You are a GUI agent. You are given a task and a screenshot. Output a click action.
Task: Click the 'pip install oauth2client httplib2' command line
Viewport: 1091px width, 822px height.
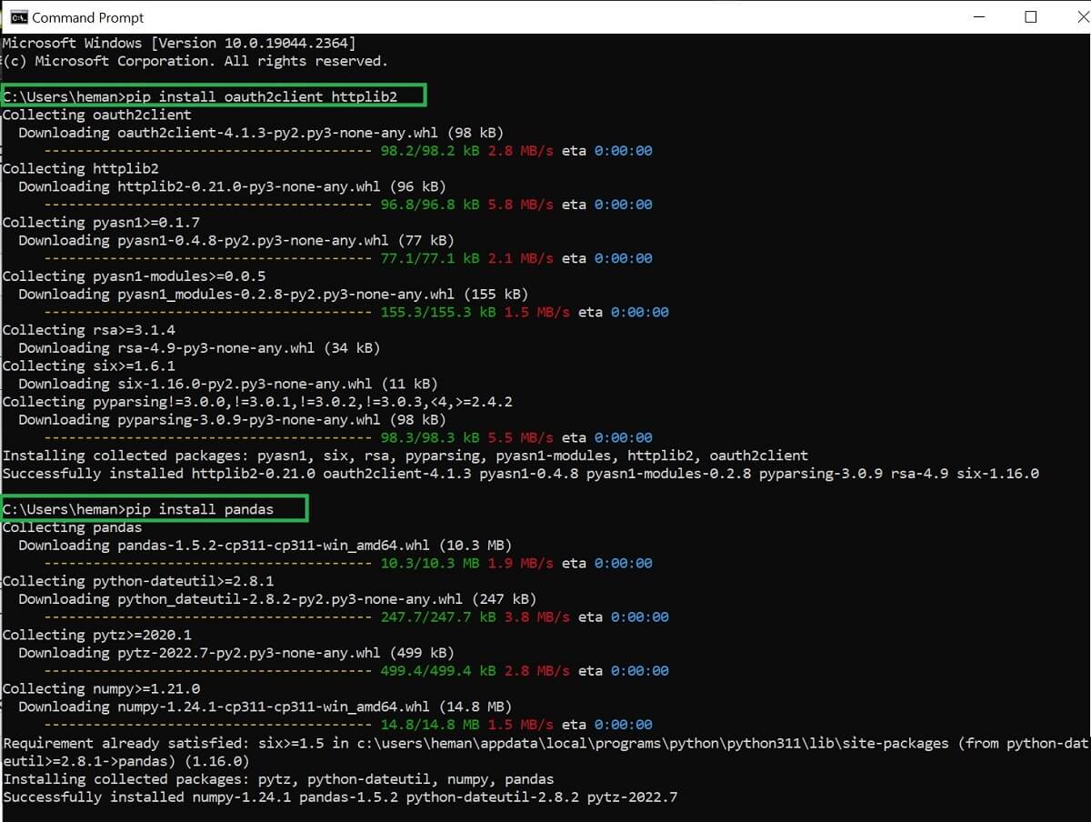[x=200, y=96]
